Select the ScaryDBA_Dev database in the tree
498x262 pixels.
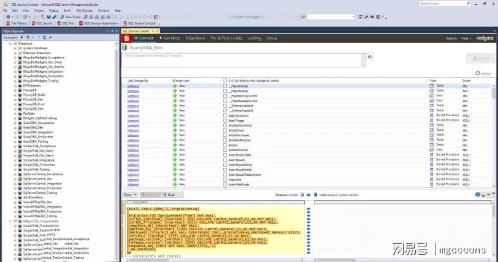(x=33, y=128)
